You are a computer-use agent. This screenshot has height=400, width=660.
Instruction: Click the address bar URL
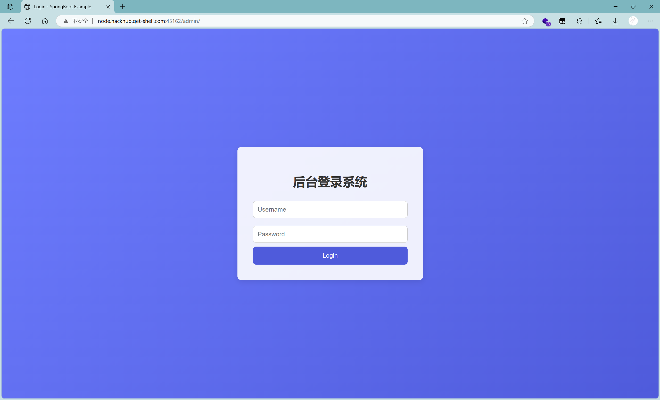click(149, 21)
